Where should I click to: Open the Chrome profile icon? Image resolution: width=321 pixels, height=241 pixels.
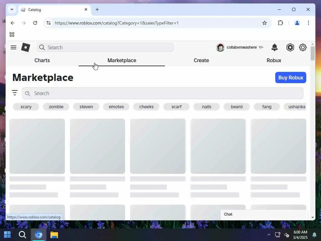[x=297, y=23]
